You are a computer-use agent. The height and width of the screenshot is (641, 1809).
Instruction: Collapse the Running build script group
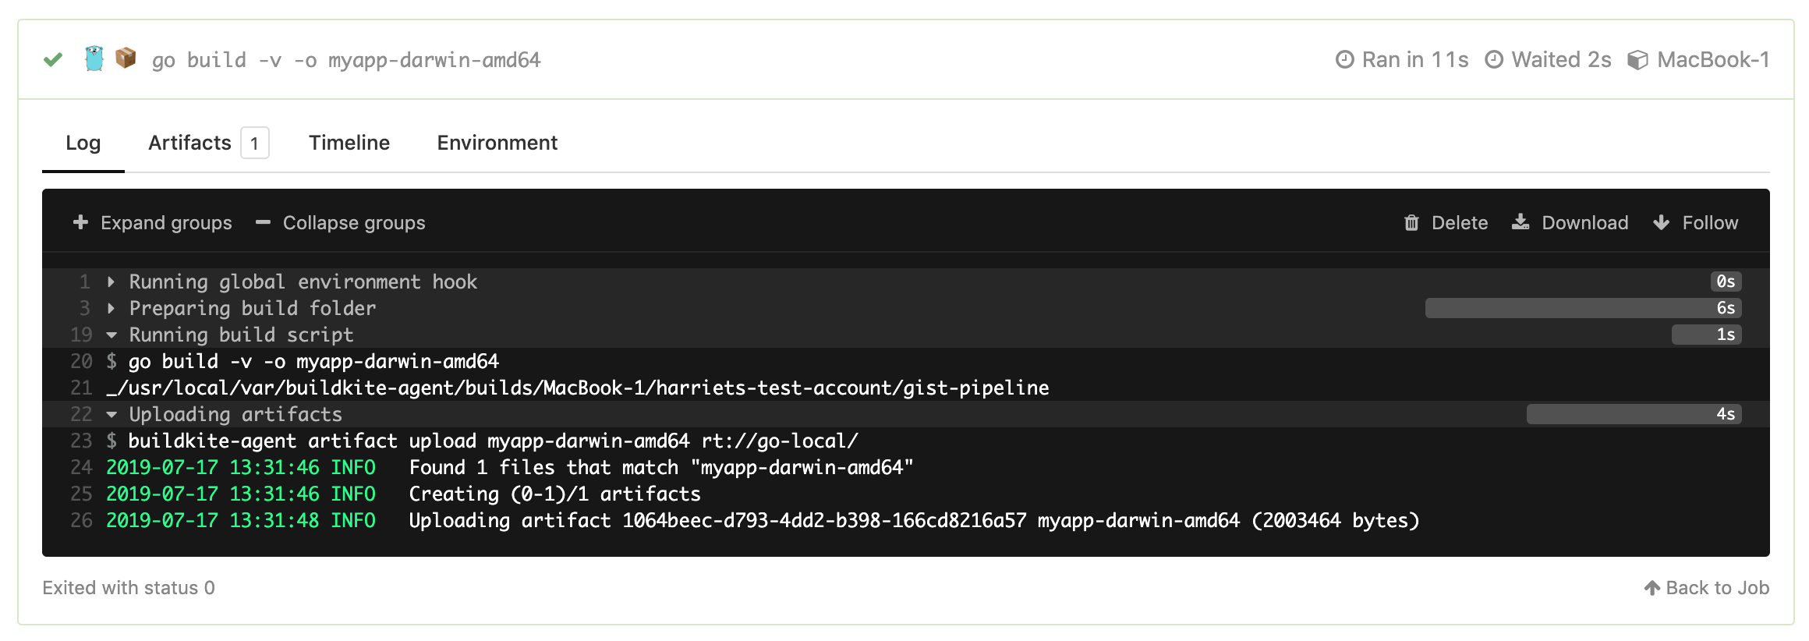[111, 335]
